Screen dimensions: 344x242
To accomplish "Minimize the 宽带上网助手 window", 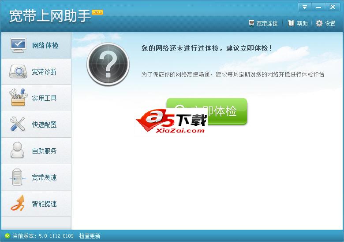I will tap(318, 7).
